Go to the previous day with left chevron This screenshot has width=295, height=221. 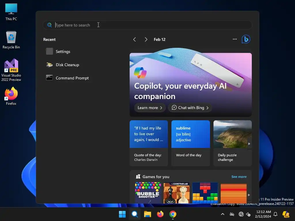(135, 39)
